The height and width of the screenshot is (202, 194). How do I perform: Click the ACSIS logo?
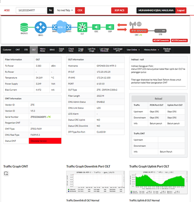(7, 11)
